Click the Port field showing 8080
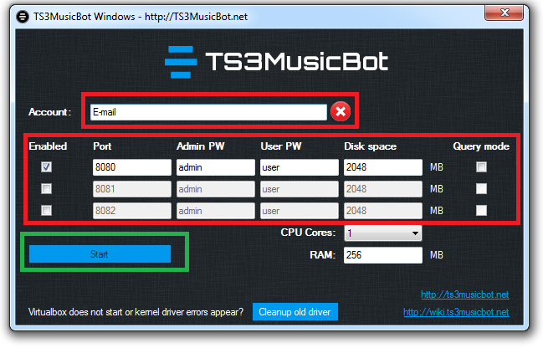The height and width of the screenshot is (348, 543). pyautogui.click(x=132, y=167)
